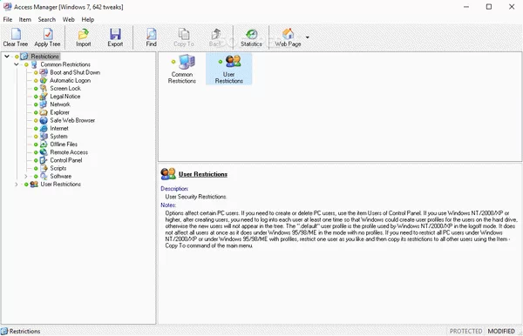Click the Description label in details pane
The image size is (523, 336).
174,189
